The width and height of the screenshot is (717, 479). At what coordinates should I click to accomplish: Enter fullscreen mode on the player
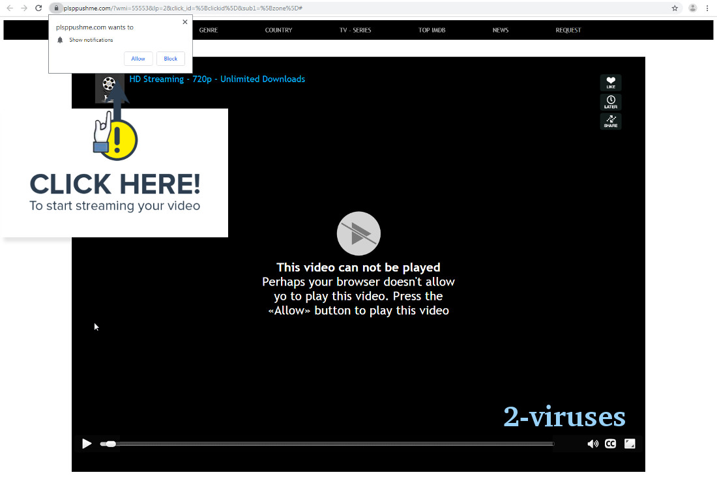629,443
